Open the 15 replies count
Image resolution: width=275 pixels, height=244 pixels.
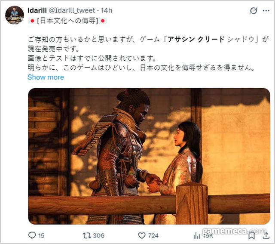(41, 235)
